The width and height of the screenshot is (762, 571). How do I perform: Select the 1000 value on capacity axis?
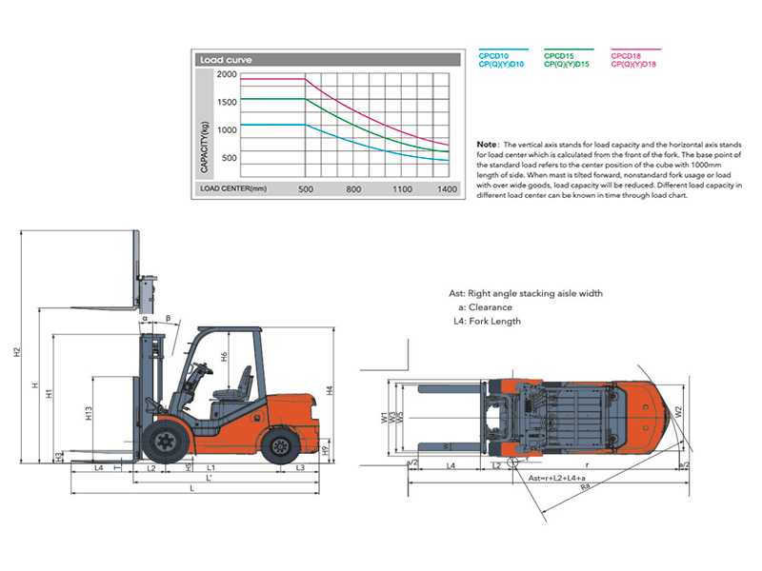[x=227, y=130]
